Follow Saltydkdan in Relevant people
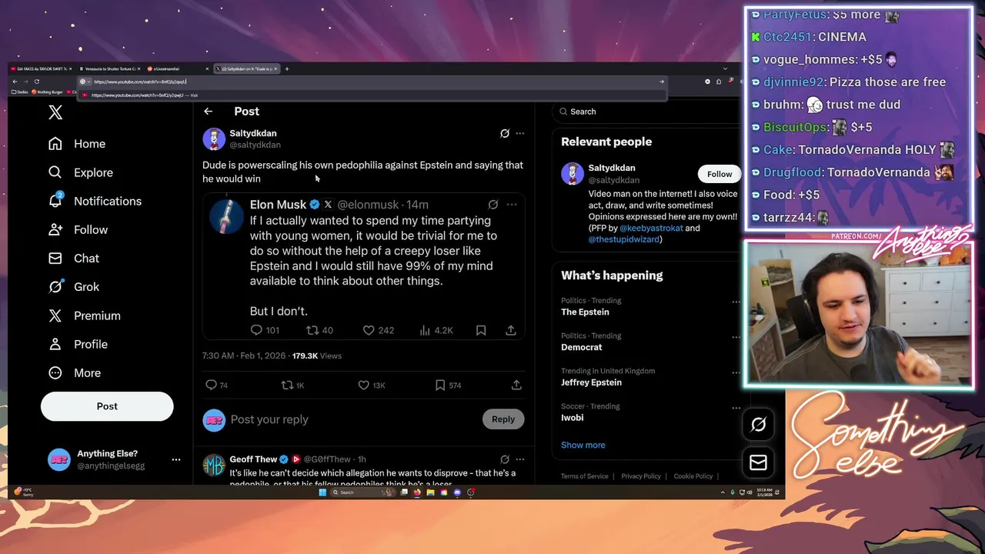 point(720,174)
